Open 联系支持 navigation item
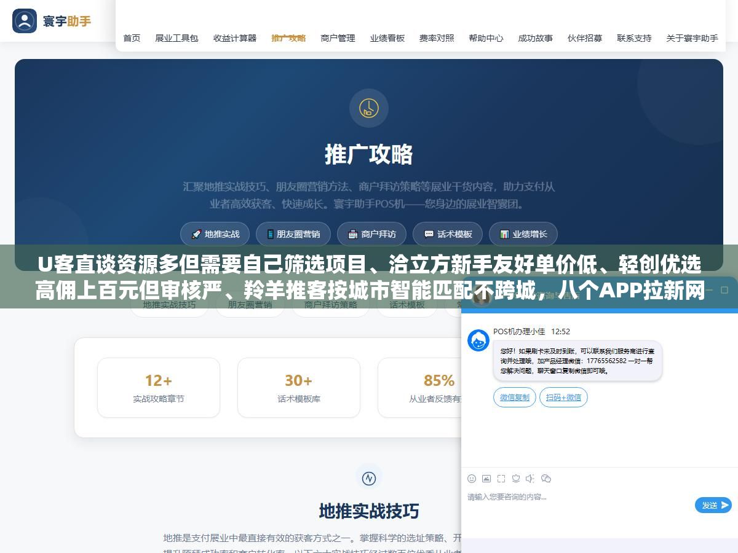This screenshot has width=738, height=553. (634, 38)
